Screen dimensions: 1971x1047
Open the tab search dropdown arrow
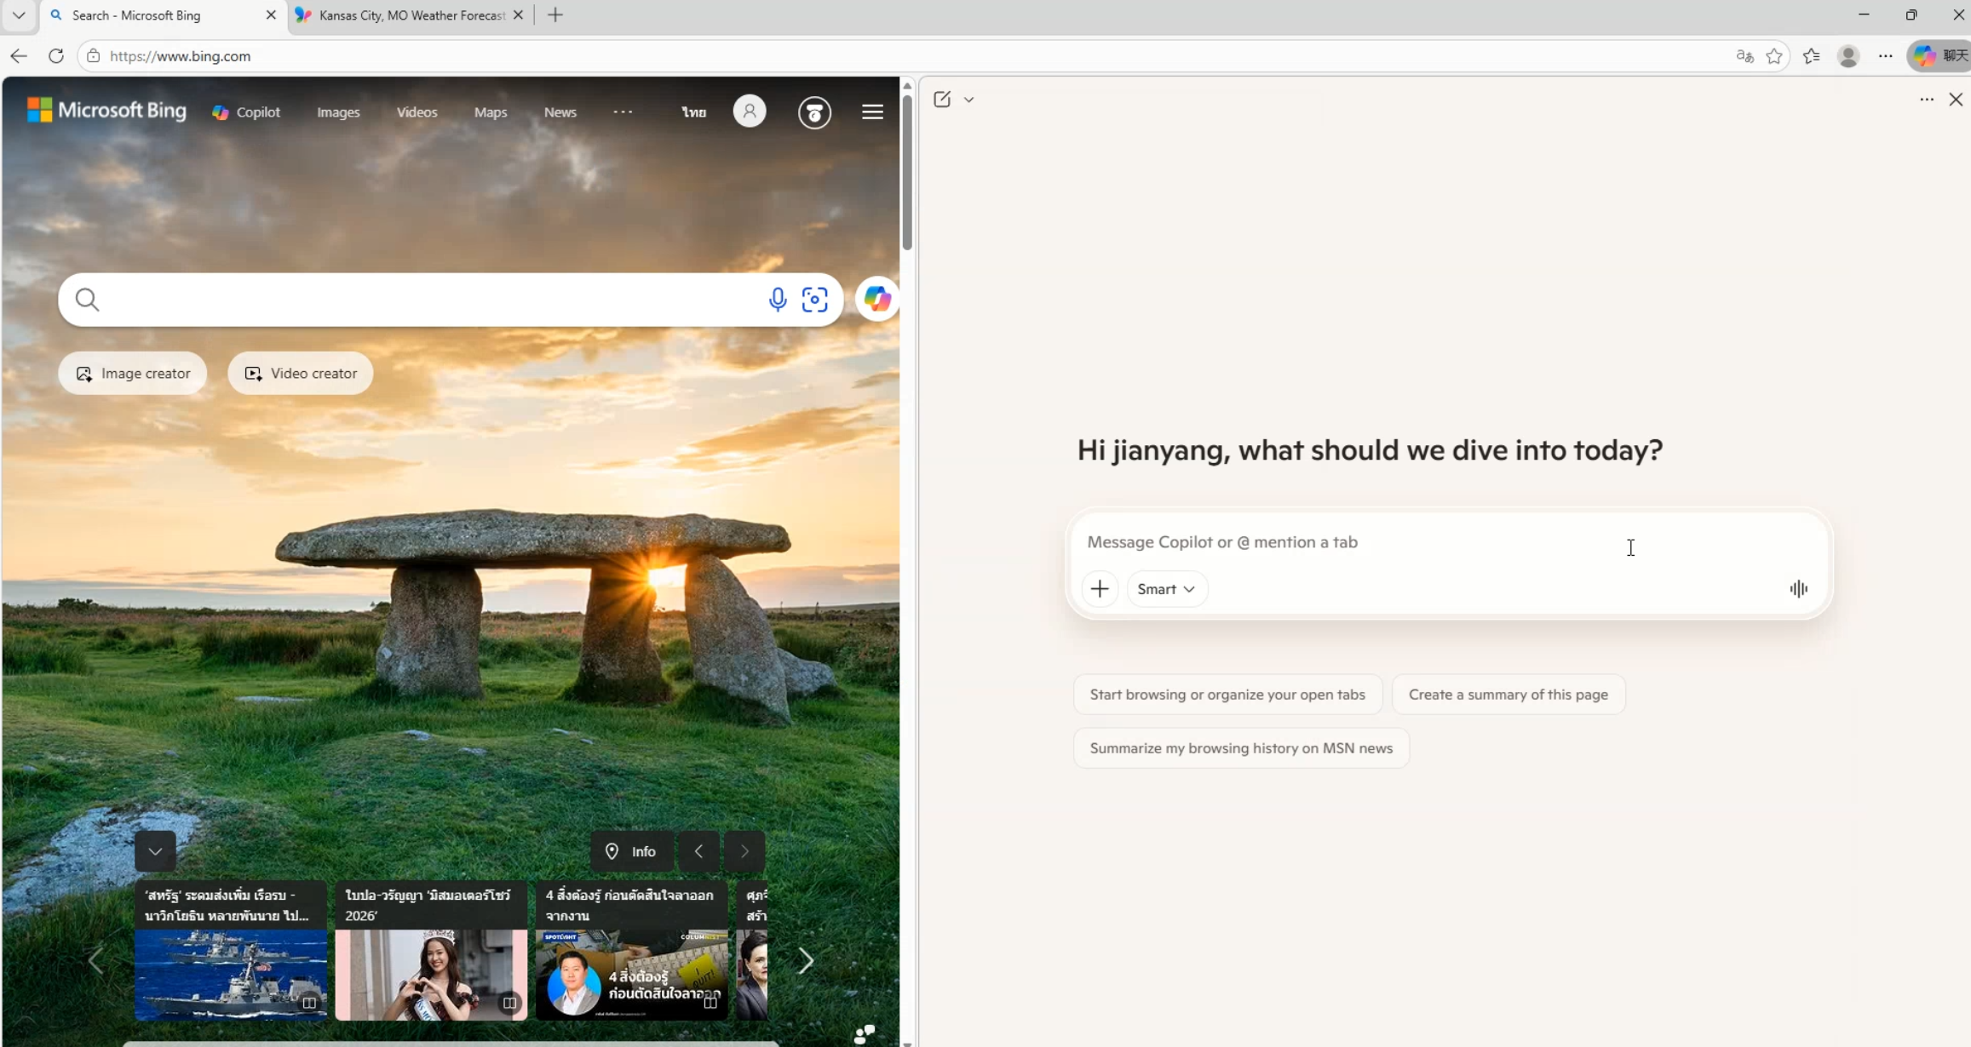click(19, 15)
